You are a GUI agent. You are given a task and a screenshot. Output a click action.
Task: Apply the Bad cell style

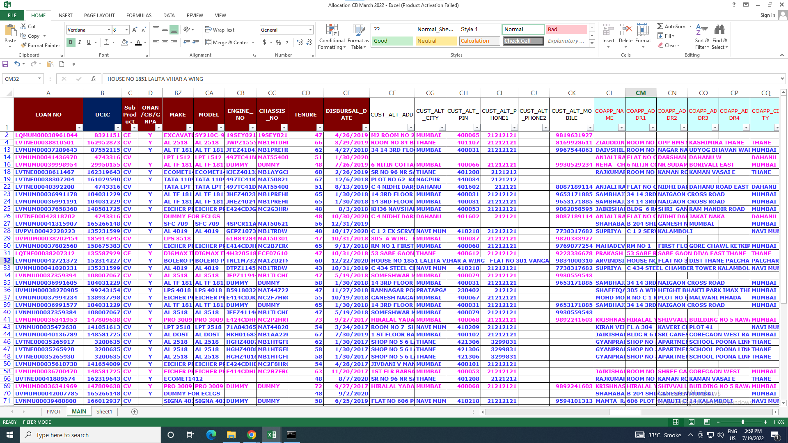(x=566, y=29)
